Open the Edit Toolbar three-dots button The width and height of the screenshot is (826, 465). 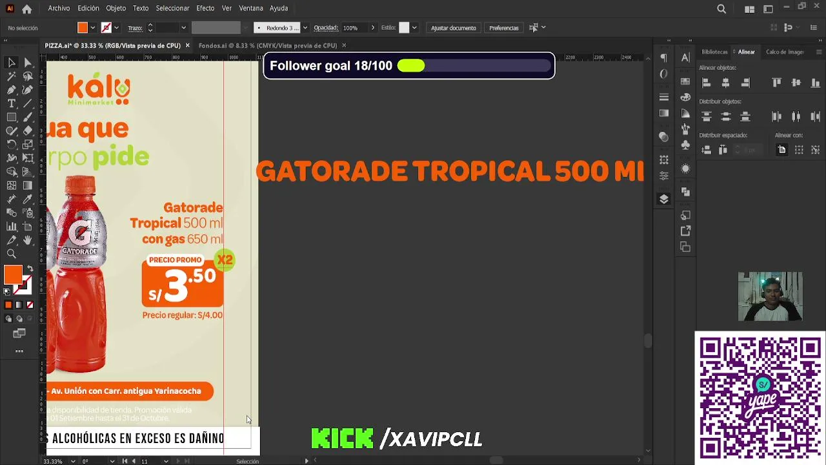[19, 351]
